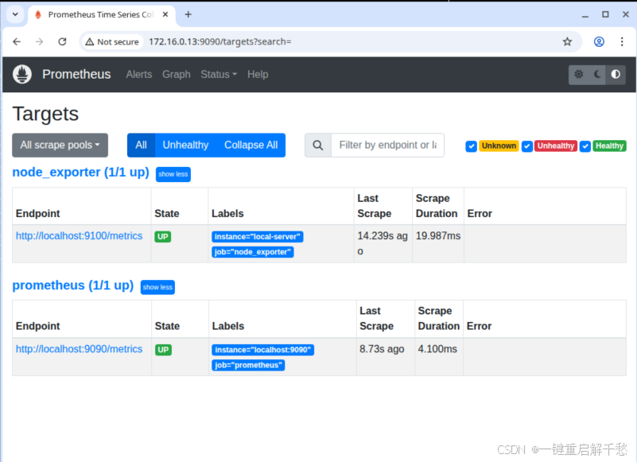The width and height of the screenshot is (637, 462).
Task: Open the localhost:9100/metrics endpoint link
Action: click(x=80, y=236)
